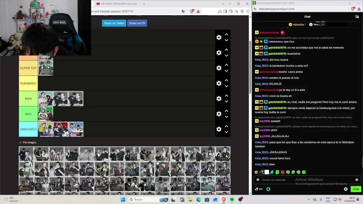Select the BUENARDO tier label
The image size is (363, 204).
point(28,83)
